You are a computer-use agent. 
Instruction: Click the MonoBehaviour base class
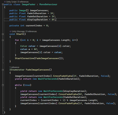[48, 4]
